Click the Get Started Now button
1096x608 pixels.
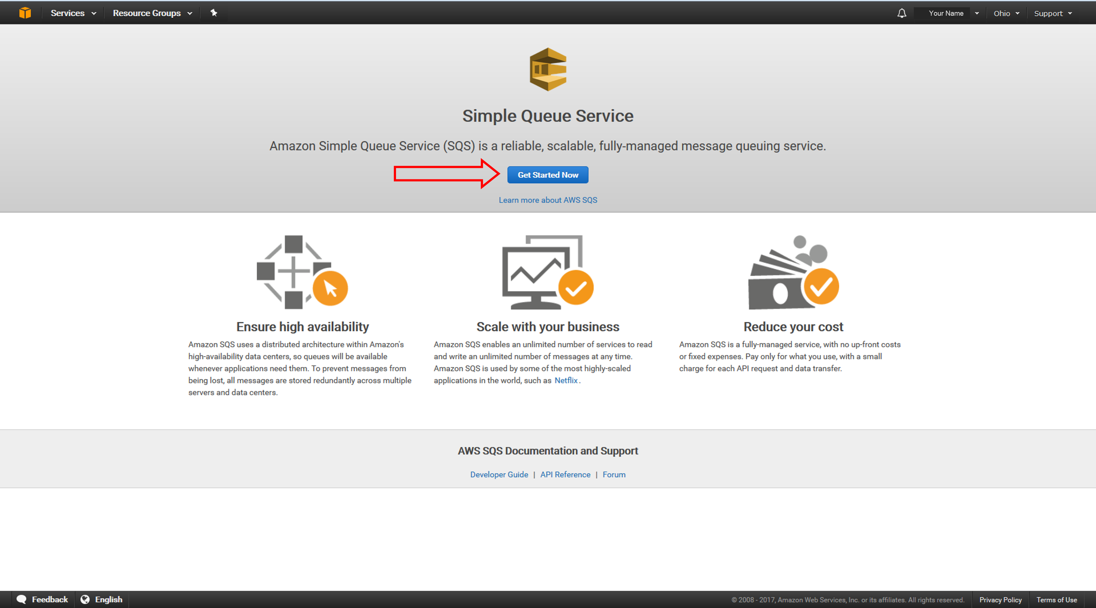point(548,175)
